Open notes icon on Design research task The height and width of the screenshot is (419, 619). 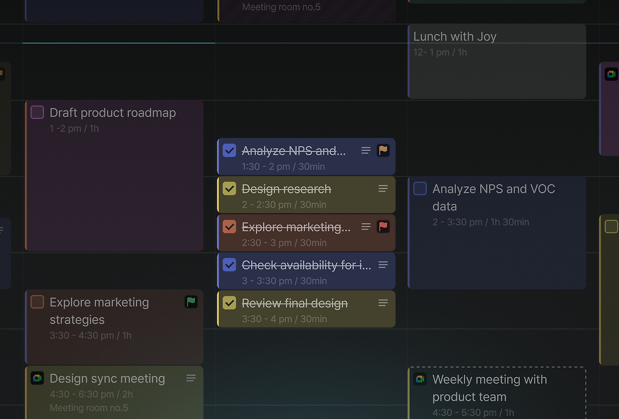pyautogui.click(x=383, y=189)
